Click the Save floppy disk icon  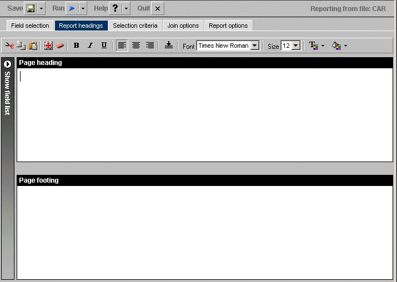pyautogui.click(x=31, y=9)
